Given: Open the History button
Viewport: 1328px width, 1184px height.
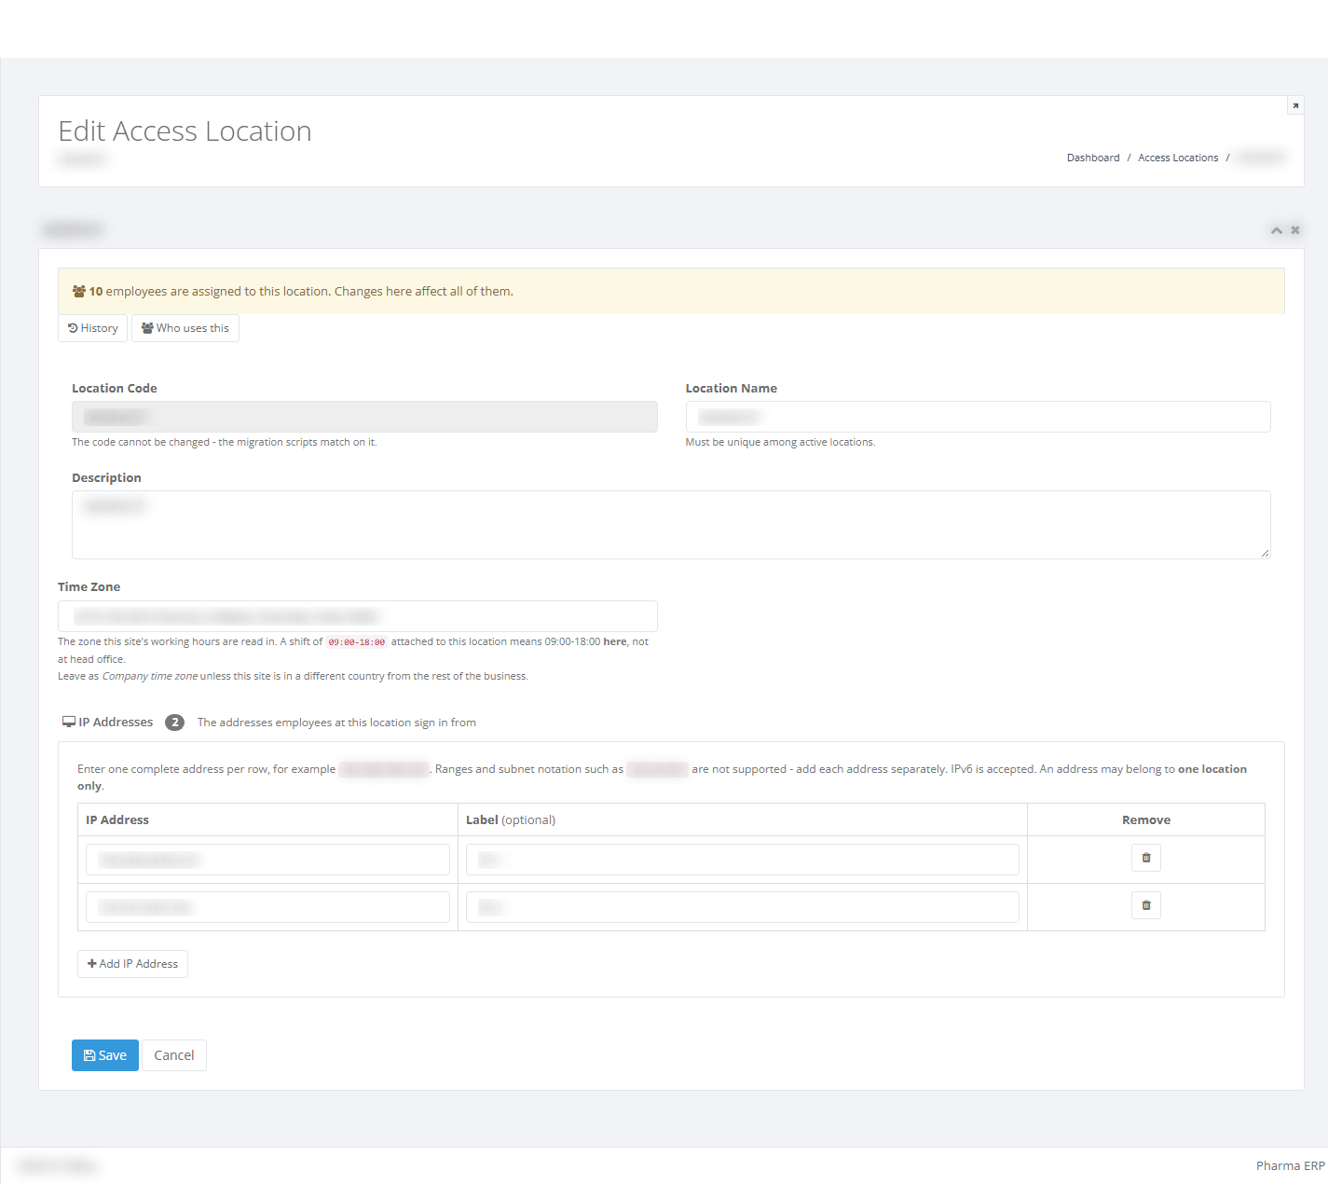Looking at the screenshot, I should pos(92,328).
